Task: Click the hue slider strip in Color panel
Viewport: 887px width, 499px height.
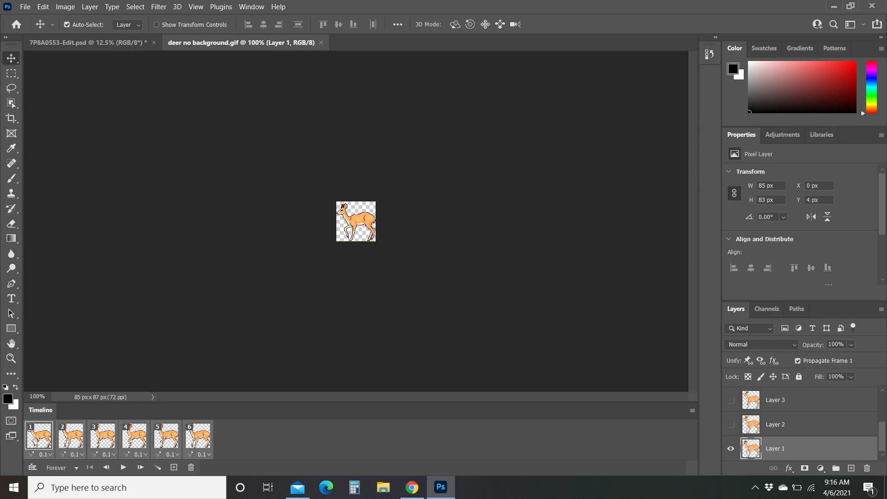Action: pos(871,87)
